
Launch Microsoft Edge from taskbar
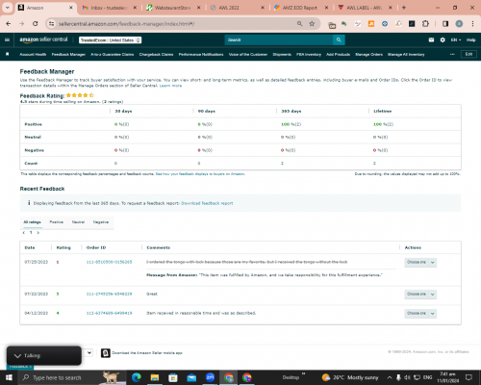click(137, 377)
